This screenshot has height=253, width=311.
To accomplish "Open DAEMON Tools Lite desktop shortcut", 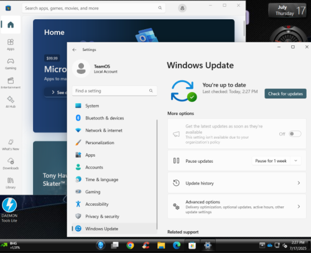I will tap(9, 209).
